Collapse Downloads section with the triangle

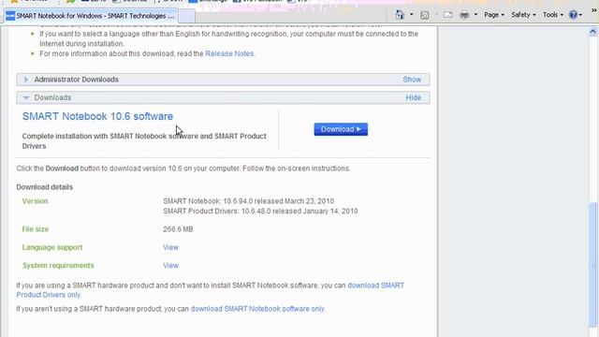point(25,97)
